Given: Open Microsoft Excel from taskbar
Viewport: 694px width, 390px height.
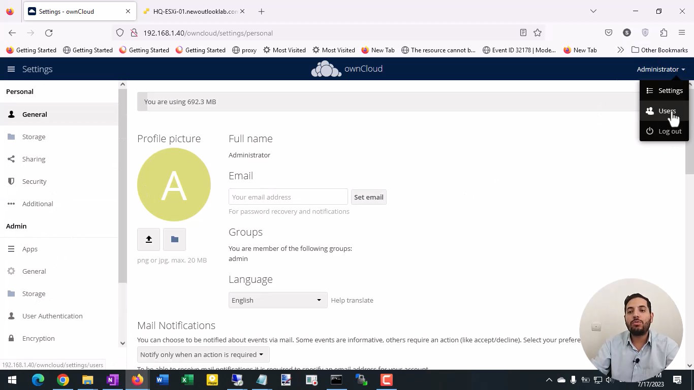Looking at the screenshot, I should [x=187, y=380].
